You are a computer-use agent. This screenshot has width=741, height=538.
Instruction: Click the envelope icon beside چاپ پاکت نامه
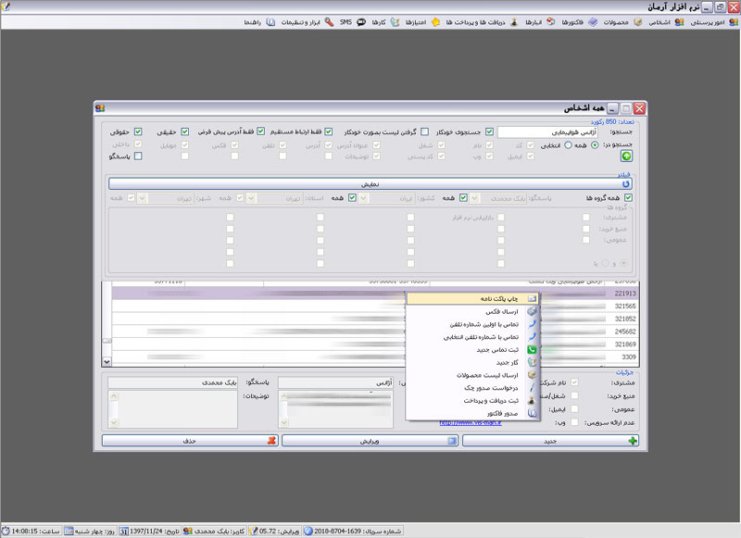click(x=532, y=298)
